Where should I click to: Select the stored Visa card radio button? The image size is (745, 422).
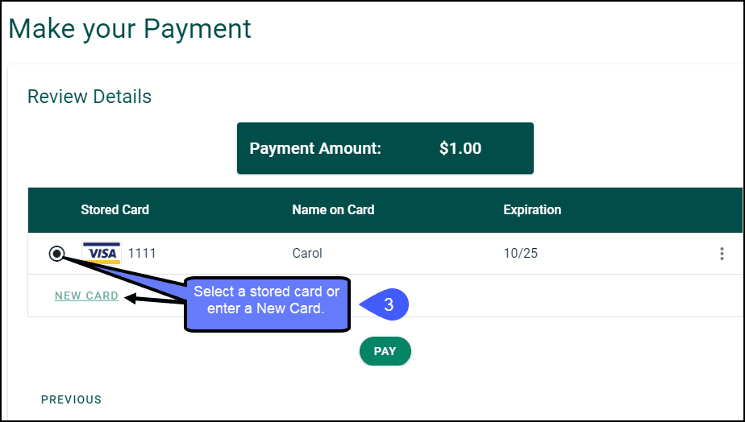click(56, 254)
